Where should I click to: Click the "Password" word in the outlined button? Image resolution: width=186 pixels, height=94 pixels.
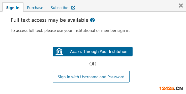click(116, 77)
